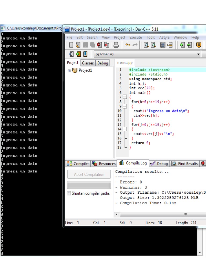Click the Abort Compilation button
The image size is (206, 275).
coord(89,174)
